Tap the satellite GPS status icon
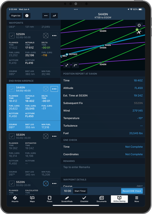 click(139, 32)
